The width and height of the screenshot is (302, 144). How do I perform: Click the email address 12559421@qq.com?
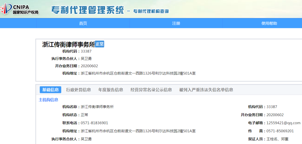283,123
